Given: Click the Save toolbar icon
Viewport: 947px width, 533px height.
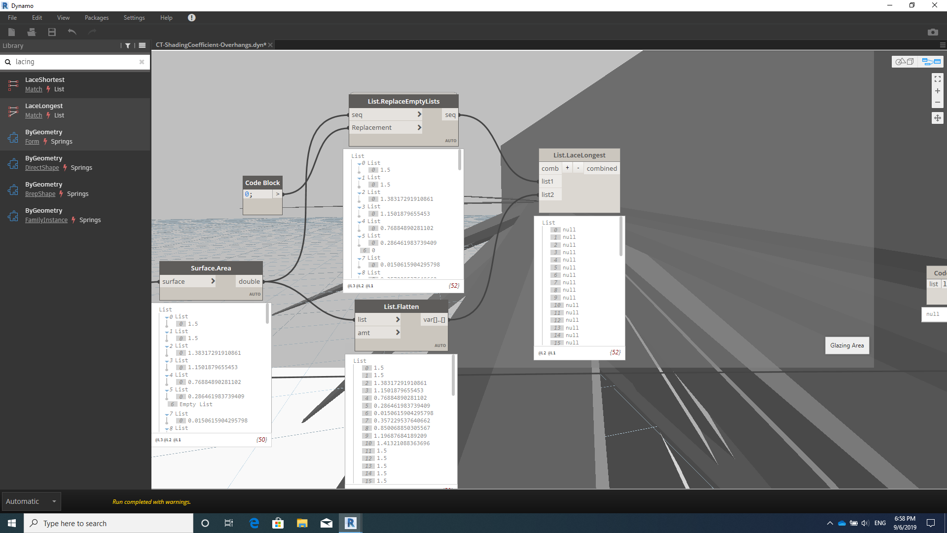Looking at the screenshot, I should (x=52, y=32).
